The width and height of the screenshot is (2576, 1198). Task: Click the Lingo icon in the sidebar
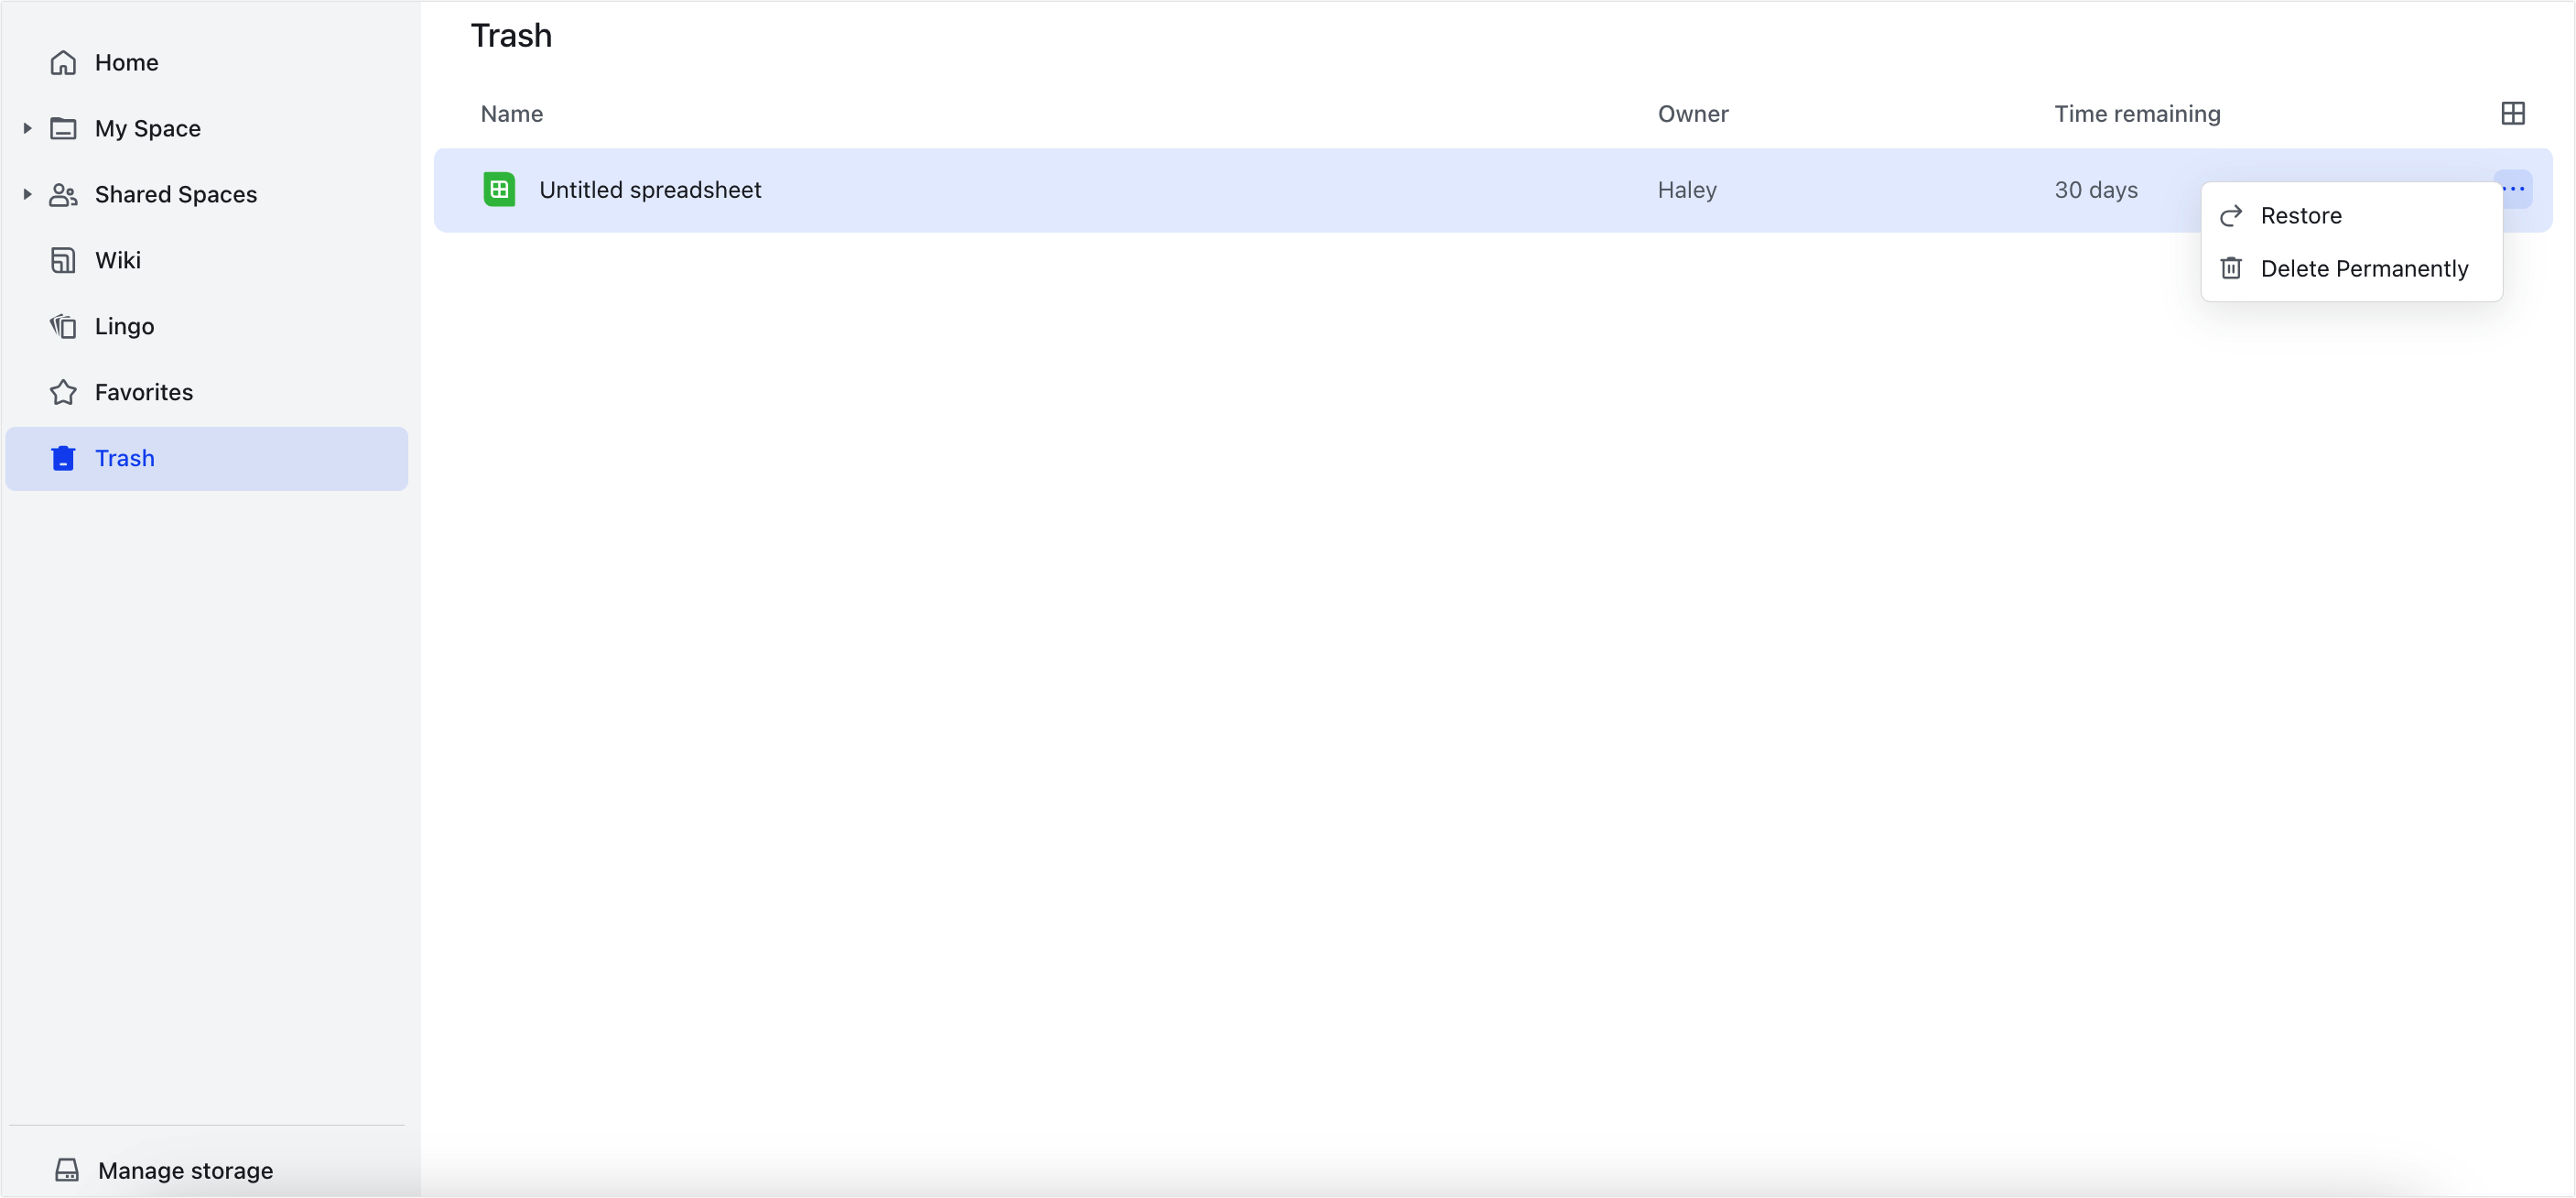[63, 325]
